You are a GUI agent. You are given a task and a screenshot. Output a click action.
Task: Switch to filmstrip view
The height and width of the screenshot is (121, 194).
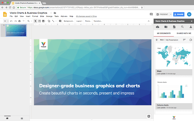coord(7,118)
